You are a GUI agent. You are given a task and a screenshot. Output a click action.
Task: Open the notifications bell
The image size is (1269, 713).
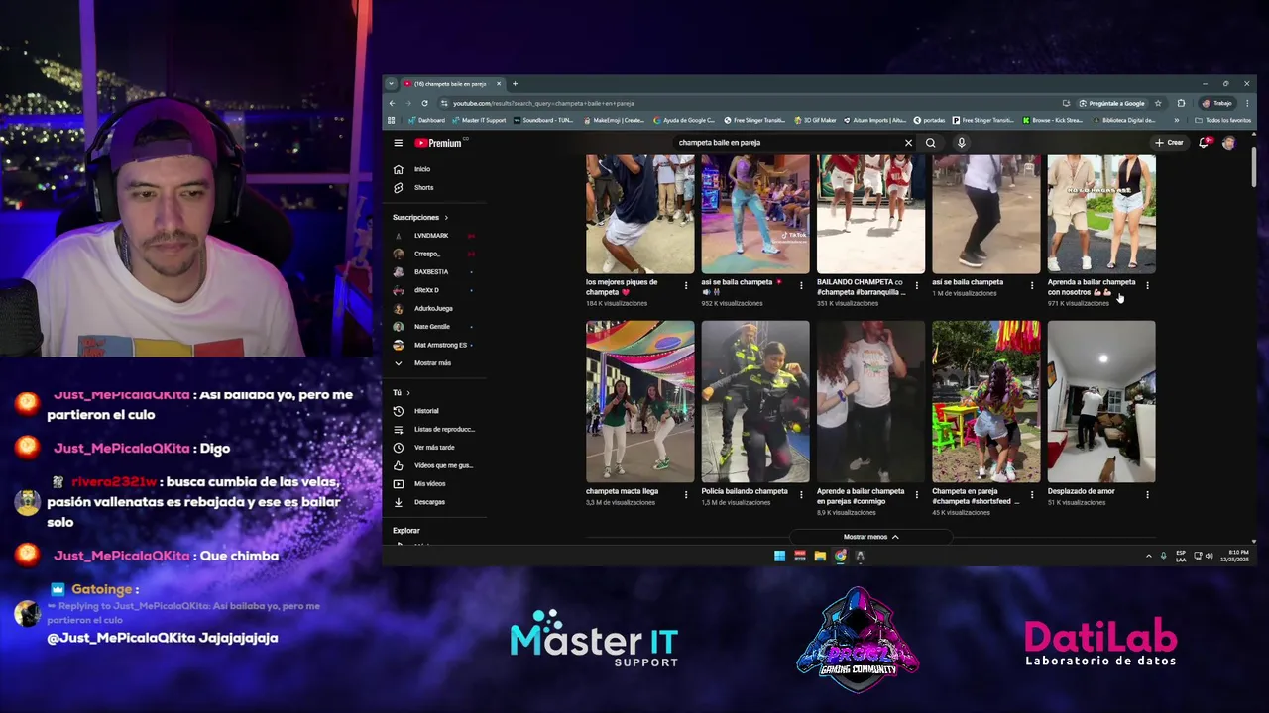[x=1204, y=143]
